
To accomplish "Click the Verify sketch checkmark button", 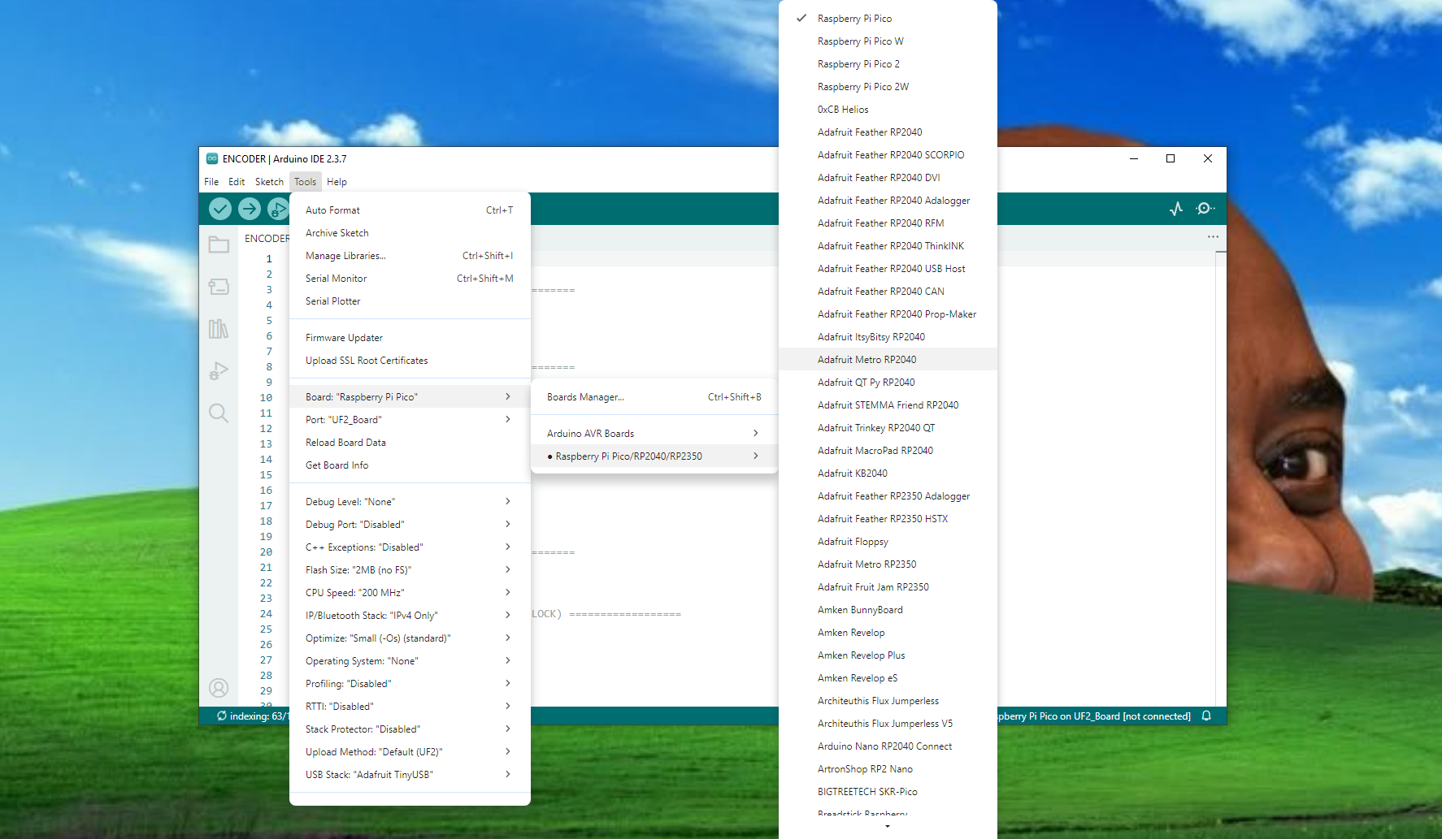I will point(220,209).
